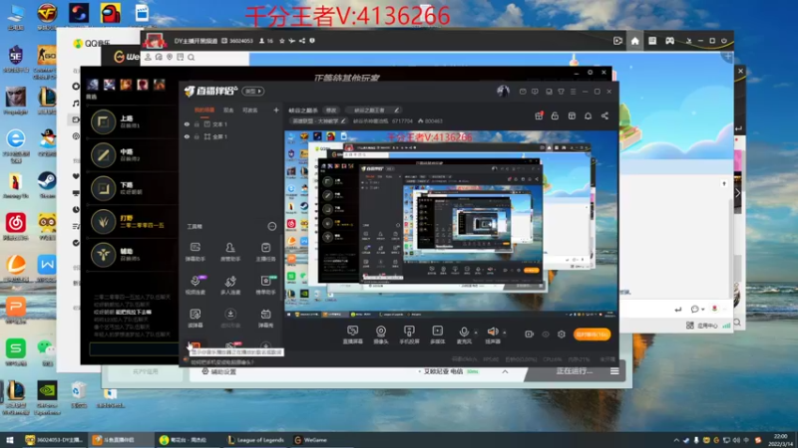
Task: Select the 打野 jungle role
Action: click(x=132, y=221)
